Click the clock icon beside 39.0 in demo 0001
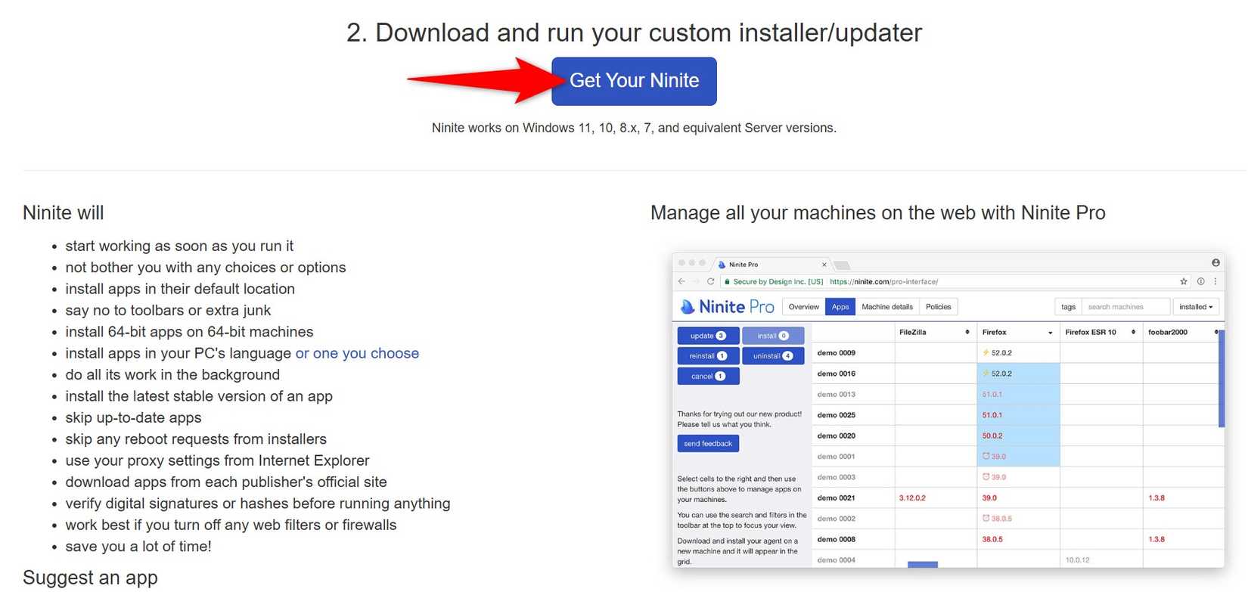 tap(986, 457)
